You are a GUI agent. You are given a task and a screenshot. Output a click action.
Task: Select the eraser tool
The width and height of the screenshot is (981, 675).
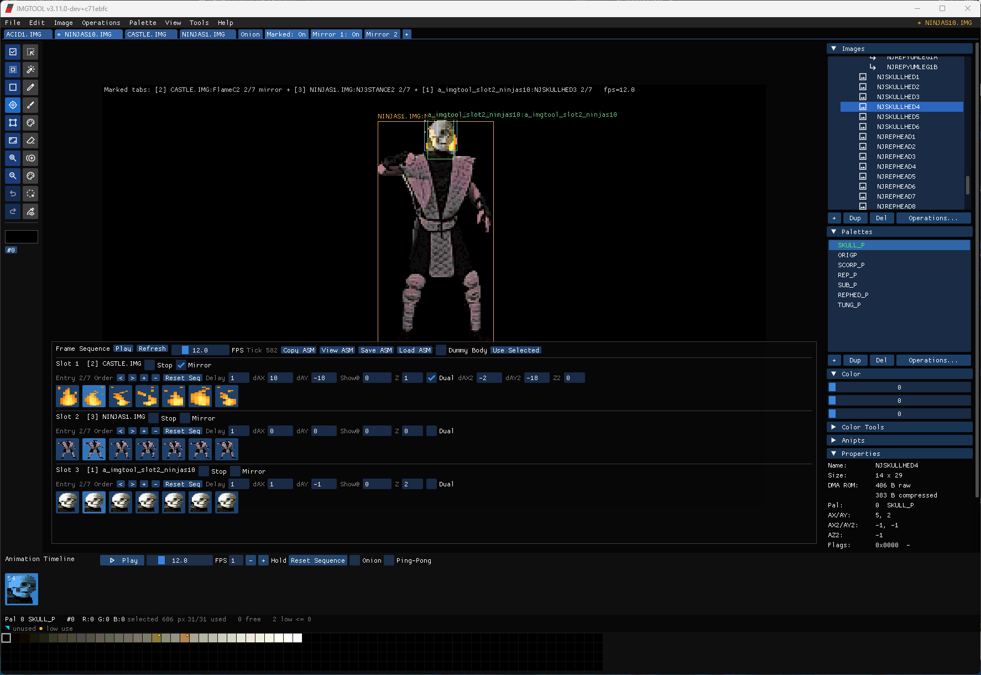click(x=30, y=141)
